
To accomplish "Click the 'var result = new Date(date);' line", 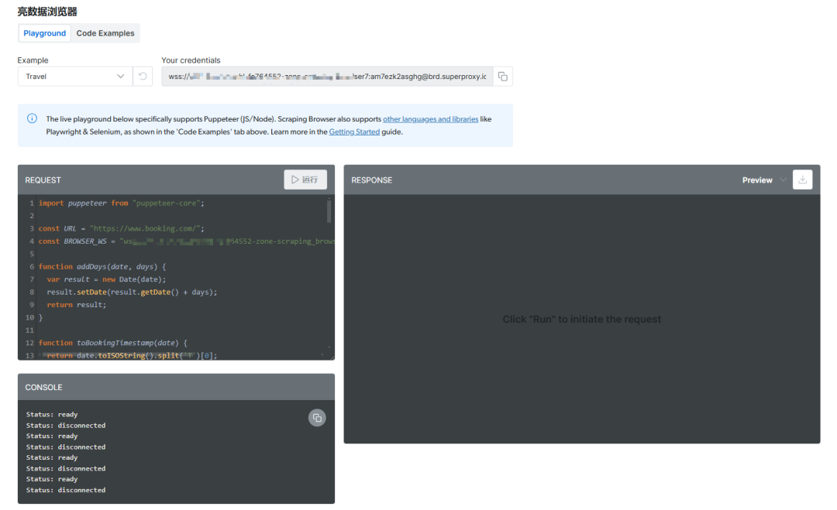I will coord(106,279).
